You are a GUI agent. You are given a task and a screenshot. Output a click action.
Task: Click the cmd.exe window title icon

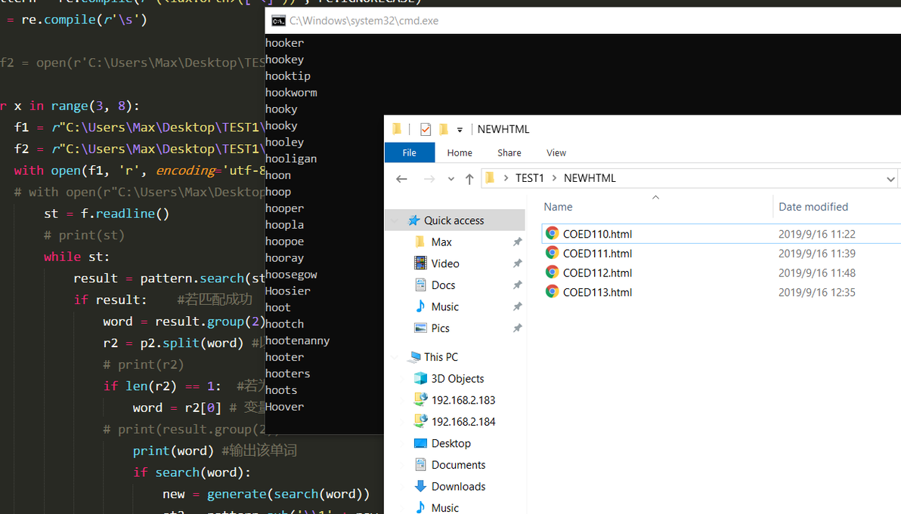coord(278,21)
